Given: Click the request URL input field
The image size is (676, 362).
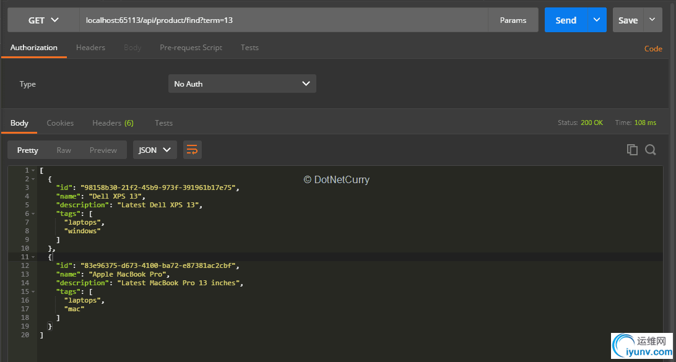Looking at the screenshot, I should point(284,20).
